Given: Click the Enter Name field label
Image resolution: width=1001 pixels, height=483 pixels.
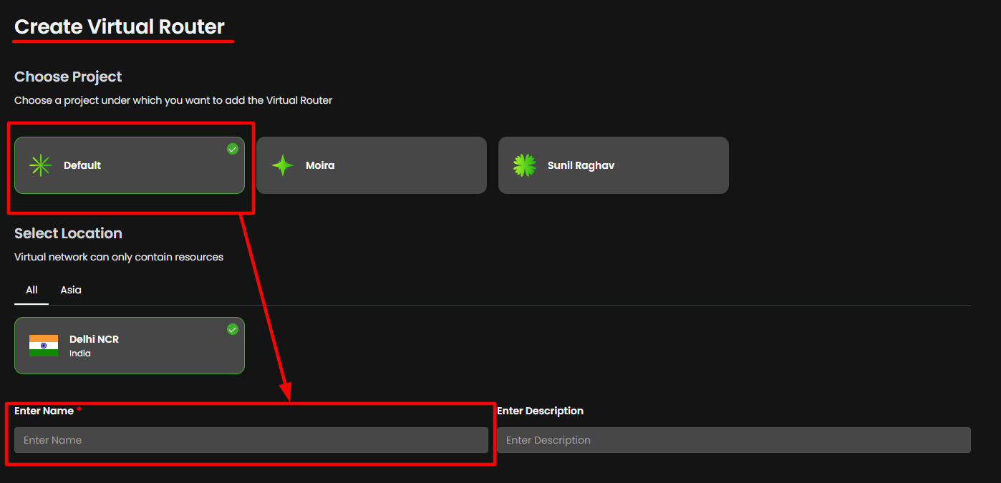Looking at the screenshot, I should click(44, 411).
